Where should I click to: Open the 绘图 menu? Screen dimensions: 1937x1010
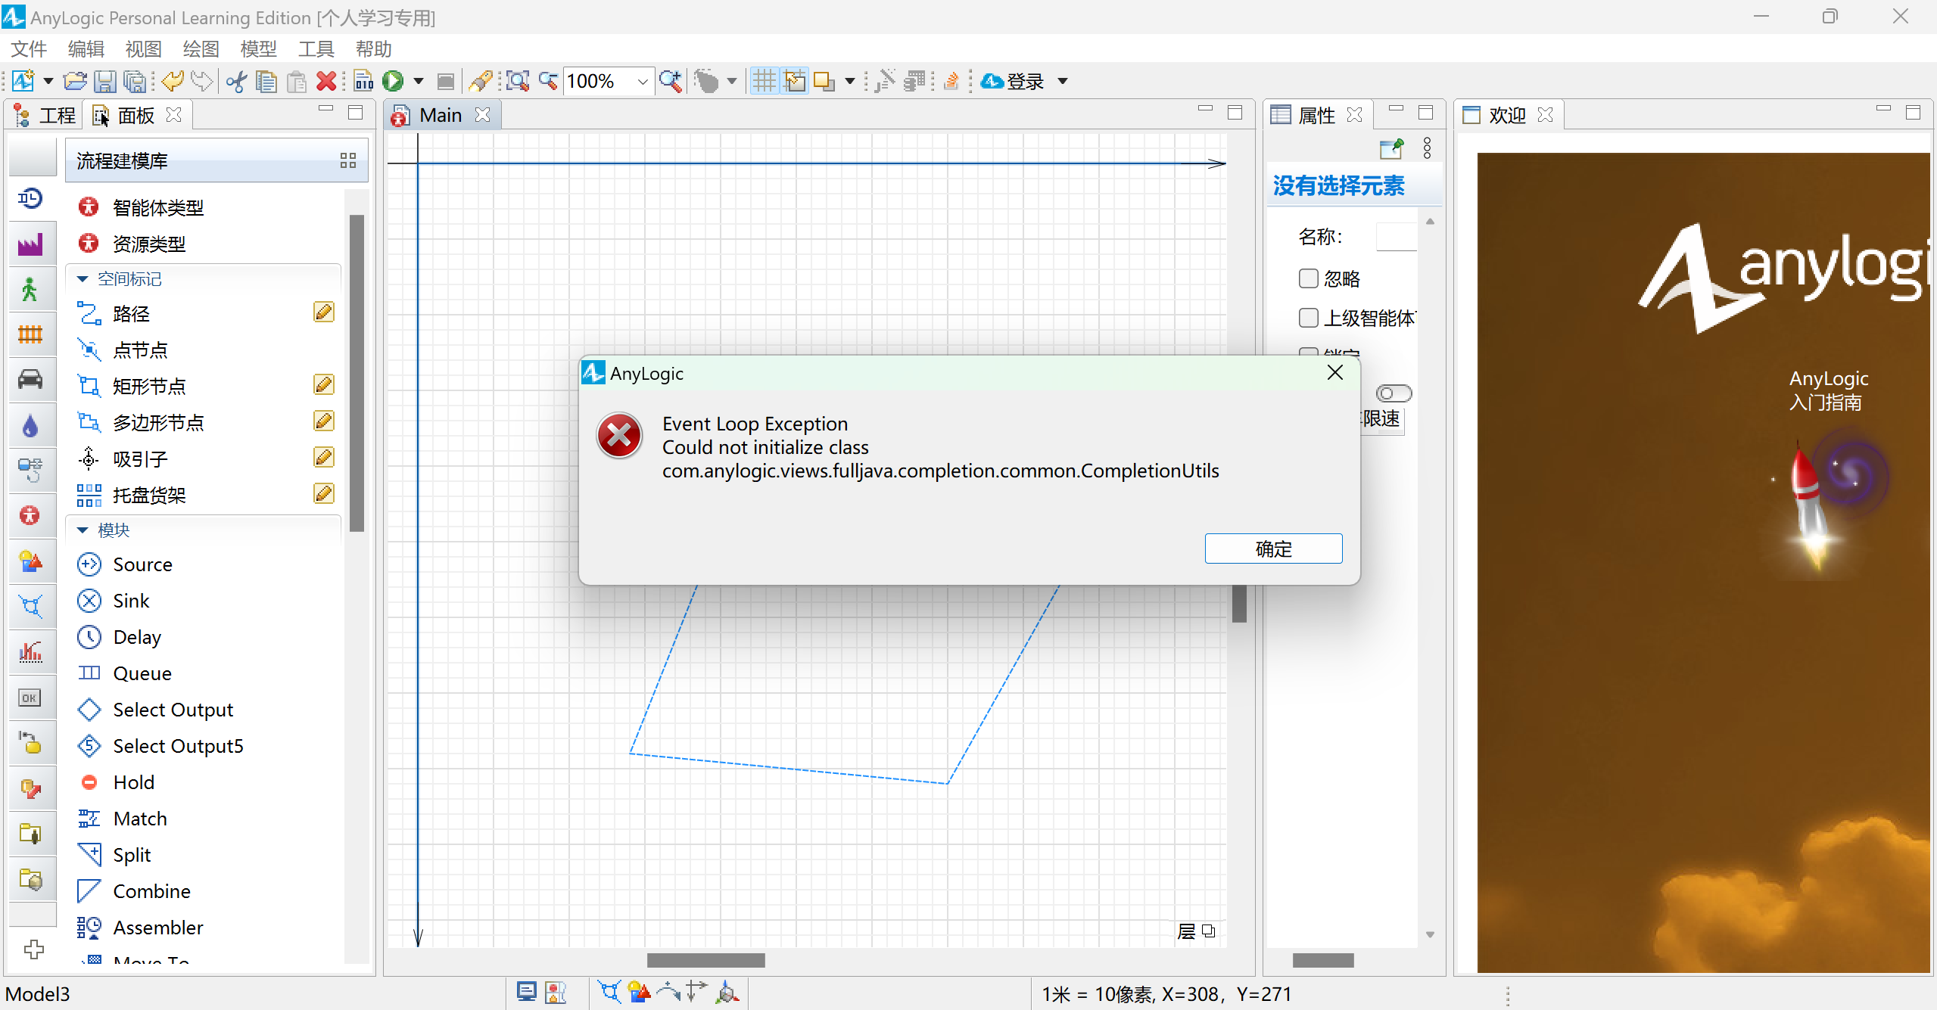(x=201, y=49)
